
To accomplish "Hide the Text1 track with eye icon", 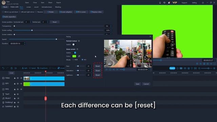I will [18, 94].
